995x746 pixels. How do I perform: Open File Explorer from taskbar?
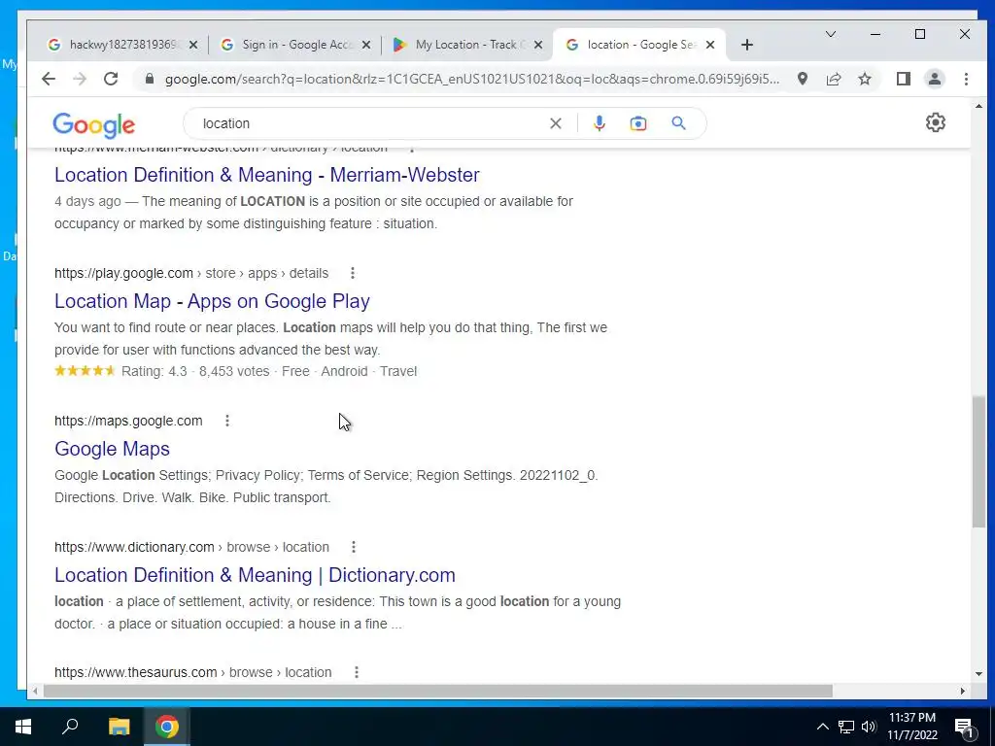coord(119,727)
